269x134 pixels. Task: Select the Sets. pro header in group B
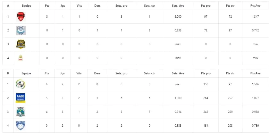click(x=121, y=73)
